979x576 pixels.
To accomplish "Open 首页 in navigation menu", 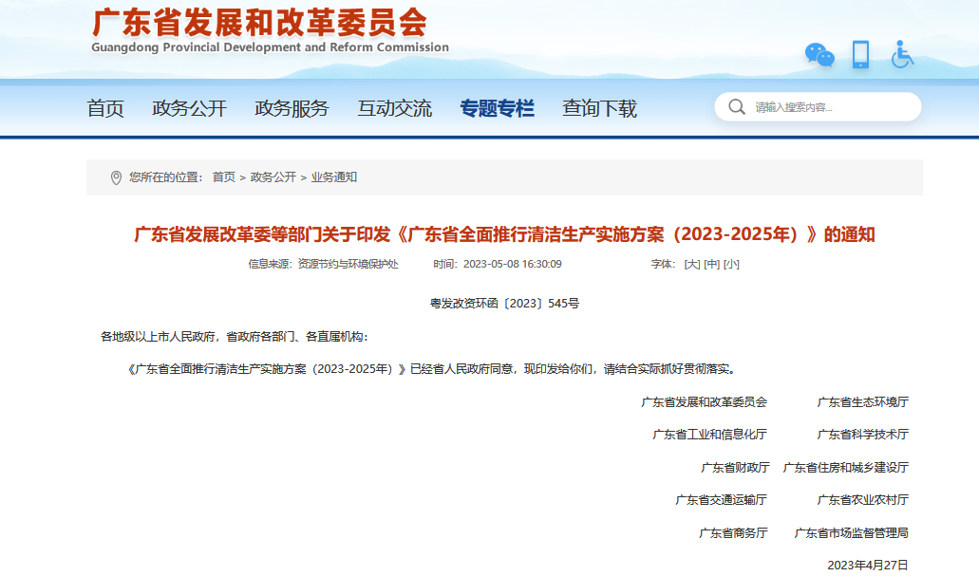I will point(104,108).
